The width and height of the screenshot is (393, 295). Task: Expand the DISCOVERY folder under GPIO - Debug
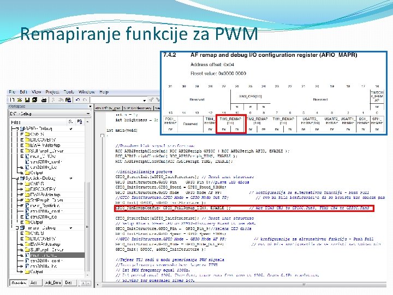pos(22,140)
